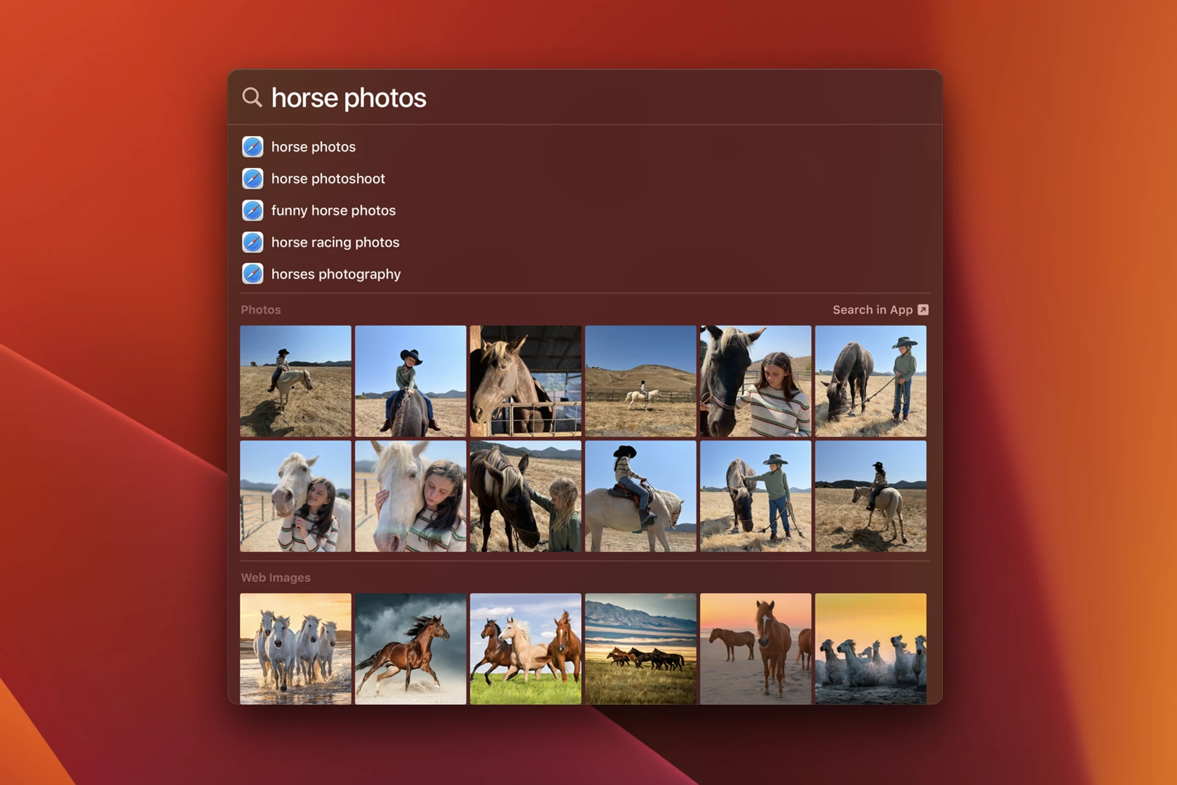Viewport: 1177px width, 785px height.
Task: Open photo of child in green shirt petting grey horse
Action: [756, 496]
